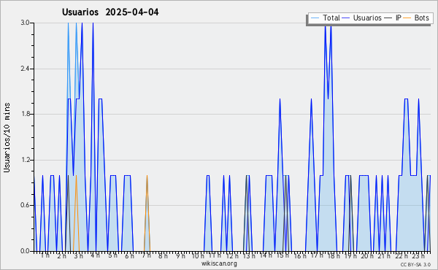Click the orange Bots legend line
This screenshot has width=438, height=270.
point(407,18)
